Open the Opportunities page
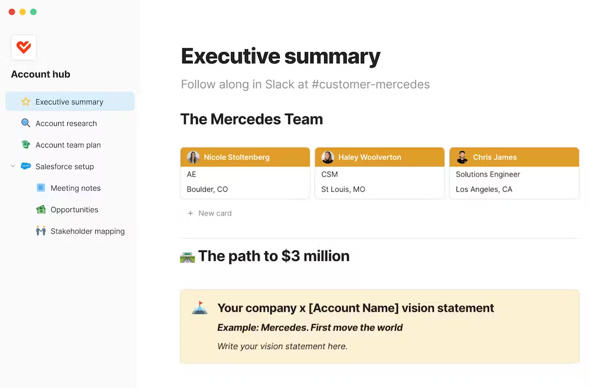Image resolution: width=590 pixels, height=388 pixels. pyautogui.click(x=74, y=210)
